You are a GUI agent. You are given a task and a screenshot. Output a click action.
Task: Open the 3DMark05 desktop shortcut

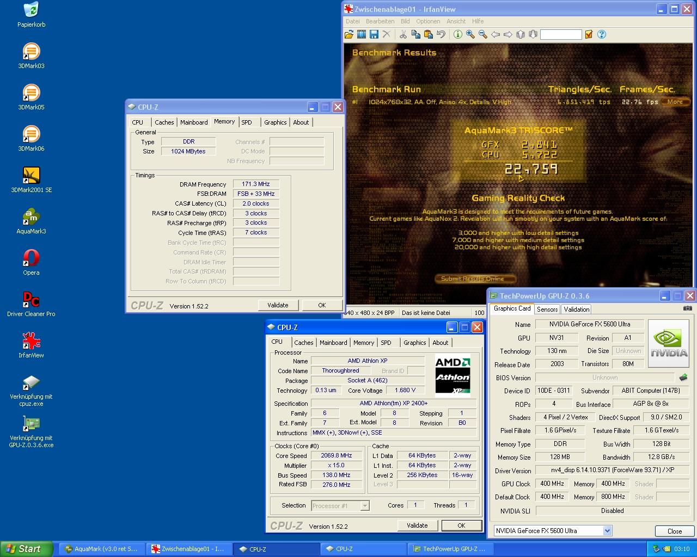(x=31, y=97)
